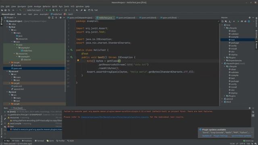This screenshot has width=258, height=145.
Task: Collapse the first Lifecycle node in Maven panel
Action: 225,28
